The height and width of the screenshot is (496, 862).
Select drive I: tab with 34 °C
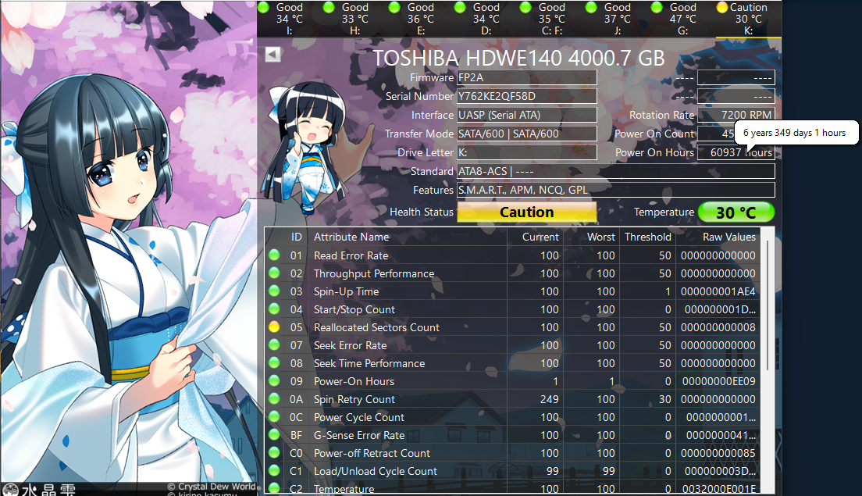click(x=289, y=19)
